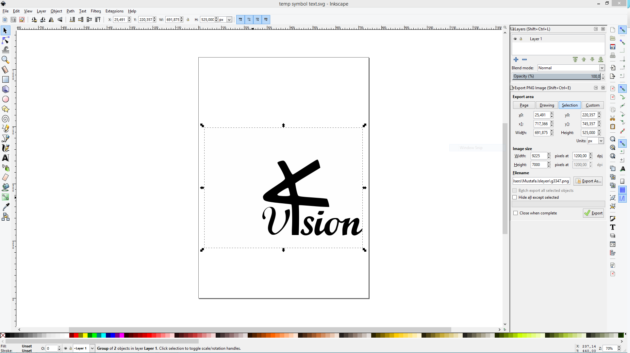Click the Add layer plus icon
Image resolution: width=630 pixels, height=353 pixels.
(x=516, y=59)
